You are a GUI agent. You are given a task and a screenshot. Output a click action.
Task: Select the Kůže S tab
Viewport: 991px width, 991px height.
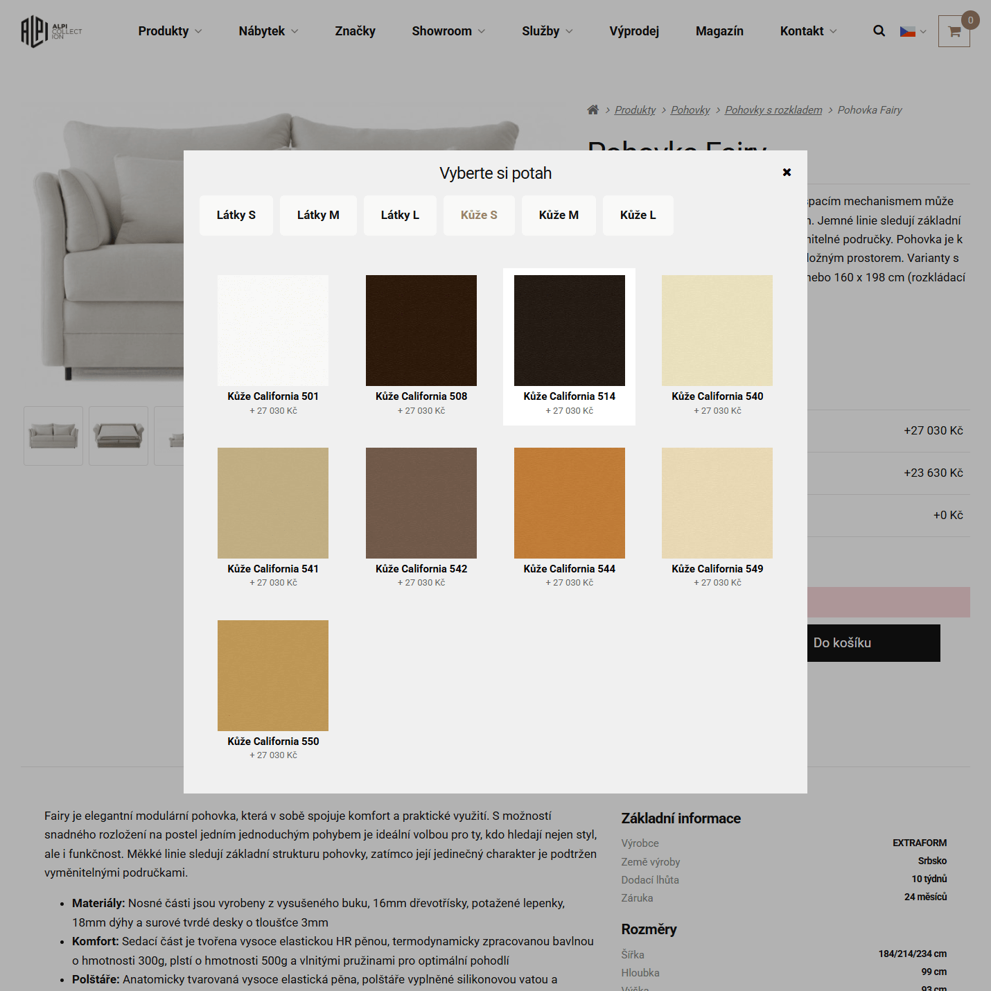tap(479, 216)
